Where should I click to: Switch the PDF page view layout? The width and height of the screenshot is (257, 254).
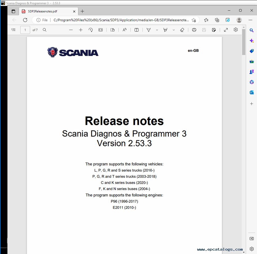(112, 30)
